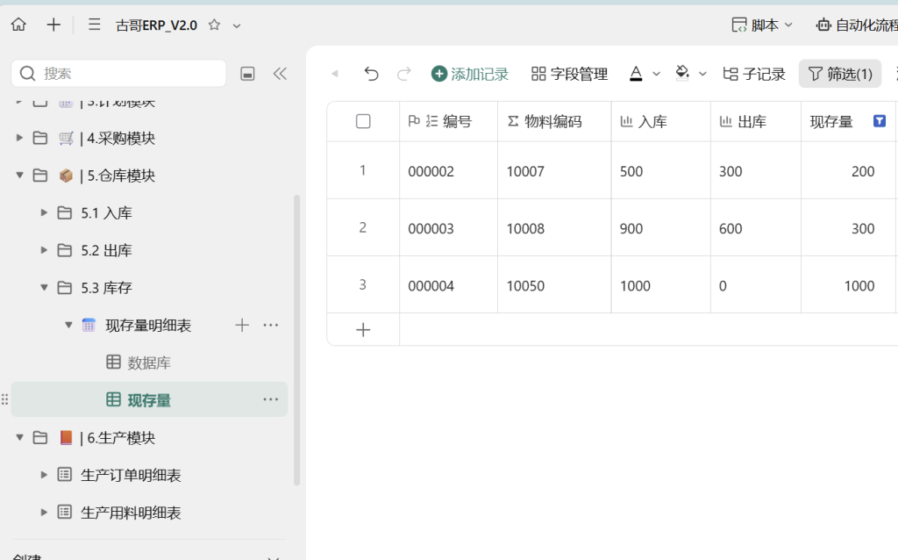
Task: Select row number 2
Action: (x=362, y=227)
